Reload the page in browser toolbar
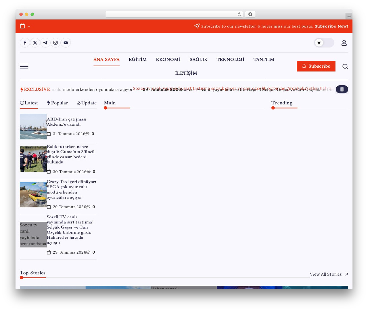 [x=239, y=14]
